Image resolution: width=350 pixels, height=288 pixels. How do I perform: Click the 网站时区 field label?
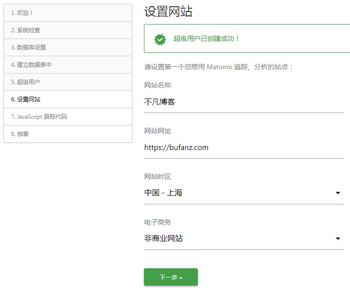157,176
